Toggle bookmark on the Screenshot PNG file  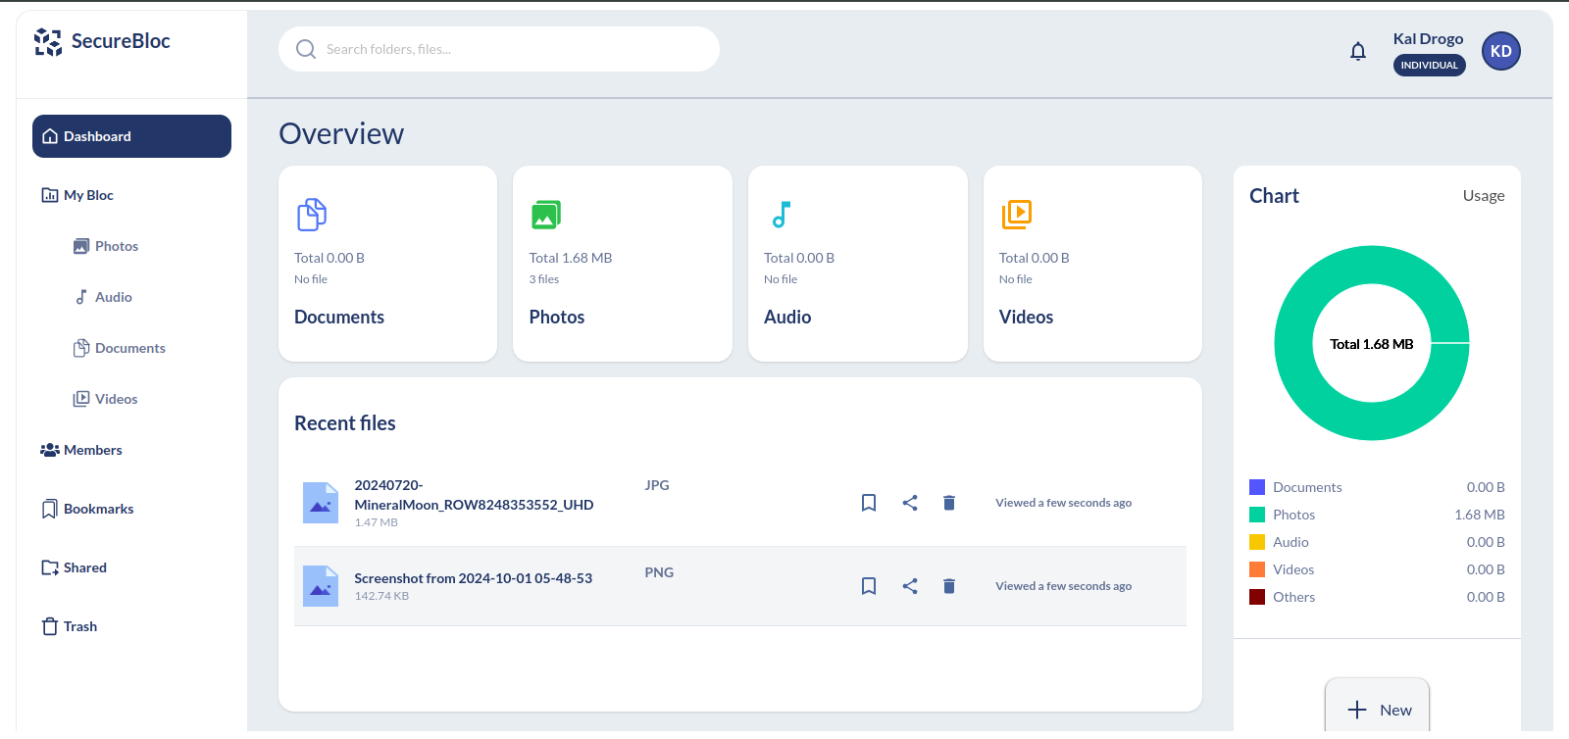[868, 586]
